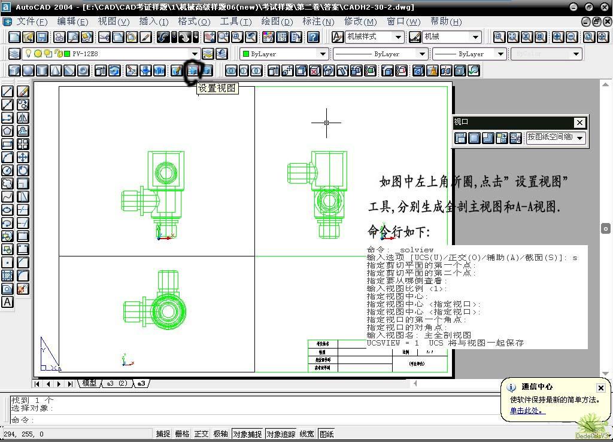This screenshot has height=443, width=613.
Task: Activate the Mirror tool
Action: [x=23, y=118]
